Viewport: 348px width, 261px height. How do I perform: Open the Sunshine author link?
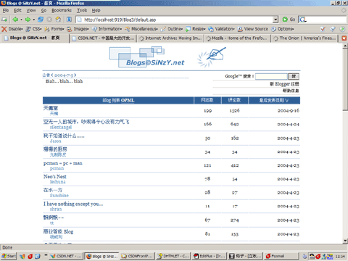(59, 195)
